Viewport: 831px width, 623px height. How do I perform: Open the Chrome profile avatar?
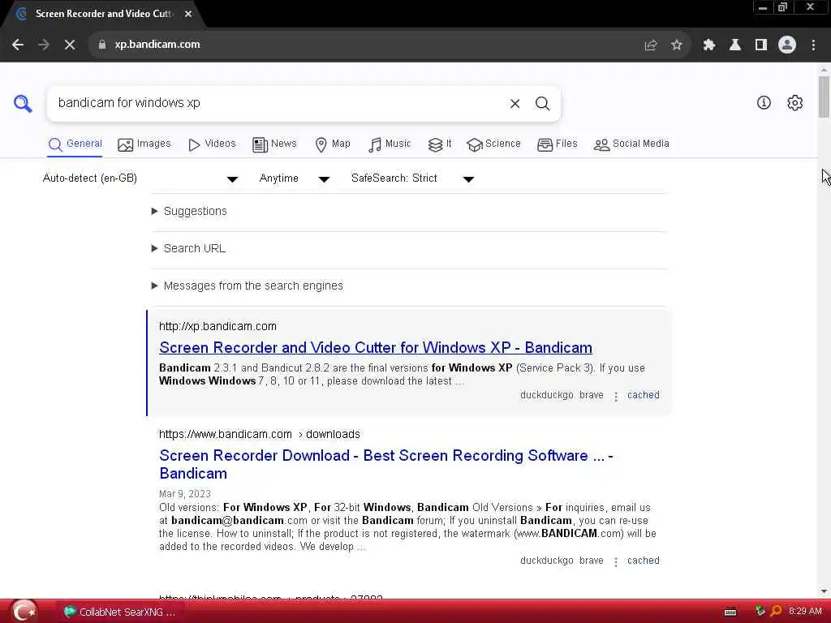[x=787, y=45]
